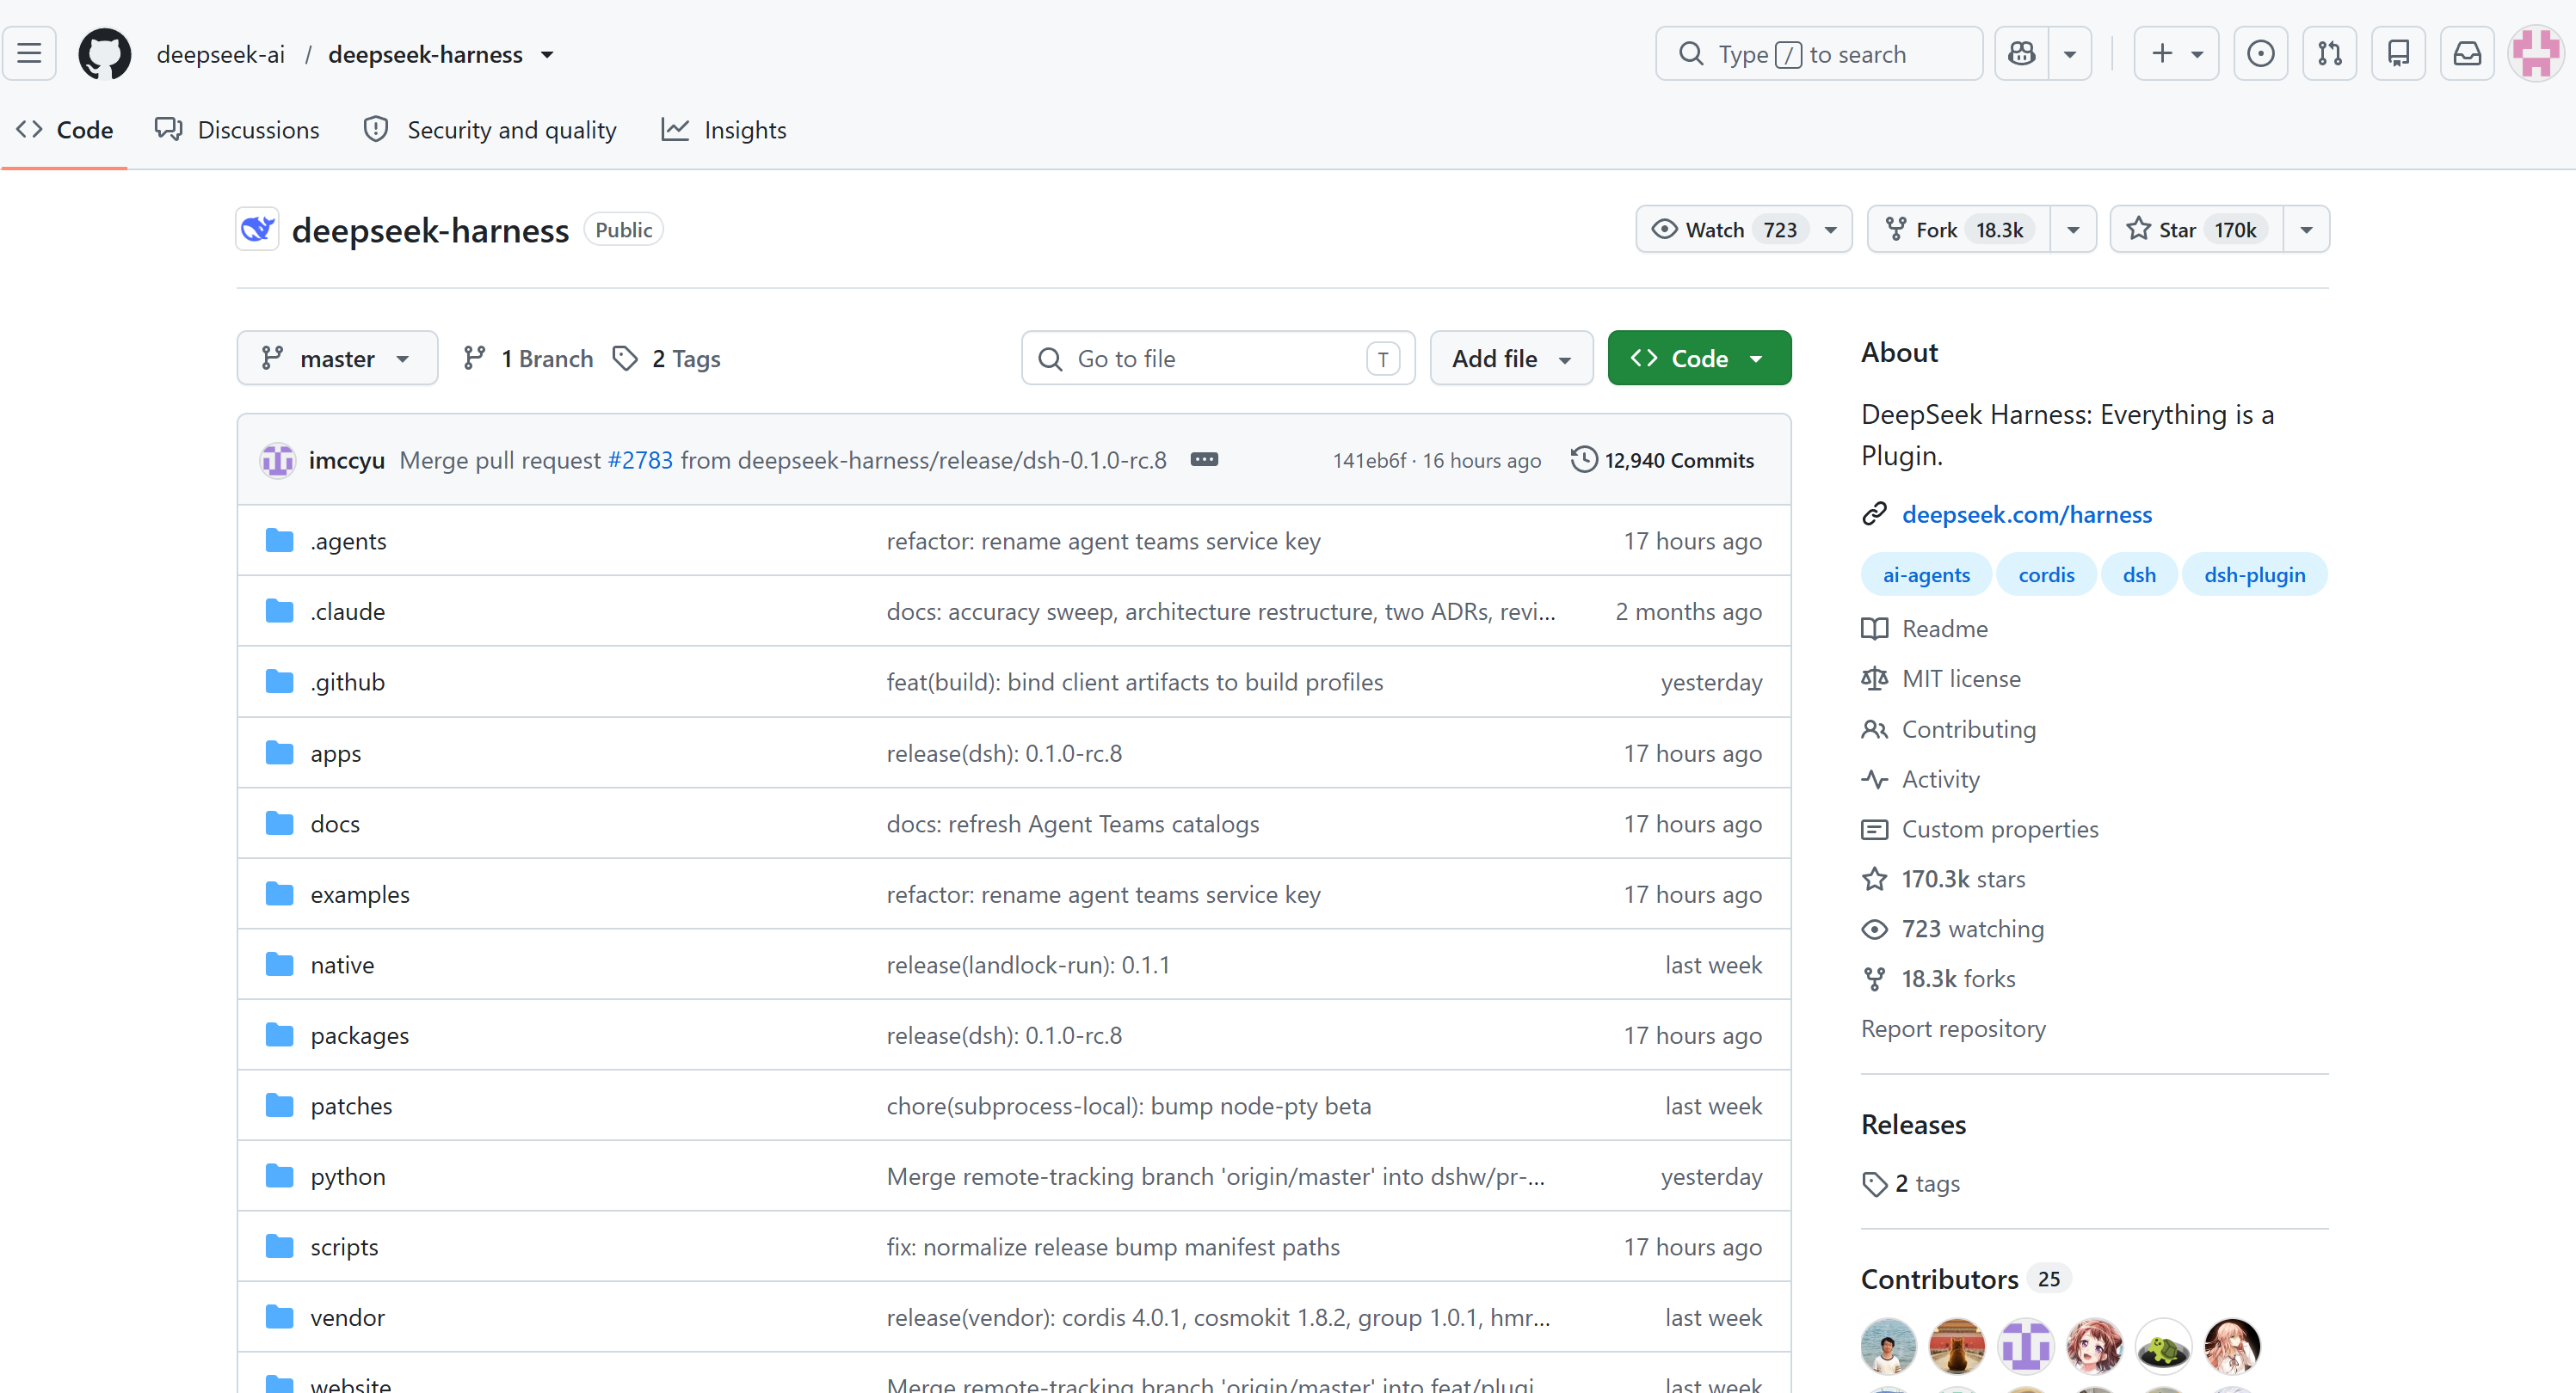Screen dimensions: 2576x1393
Task: Open the notifications inbox icon
Action: pyautogui.click(x=2468, y=54)
